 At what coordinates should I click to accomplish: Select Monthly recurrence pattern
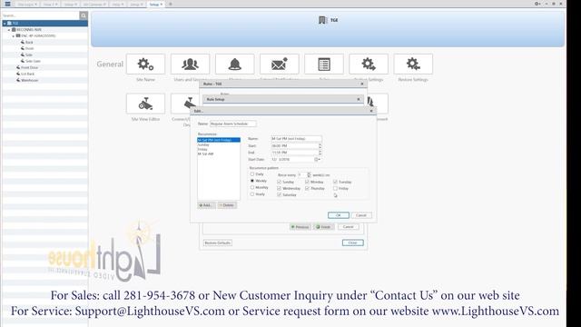click(x=252, y=187)
